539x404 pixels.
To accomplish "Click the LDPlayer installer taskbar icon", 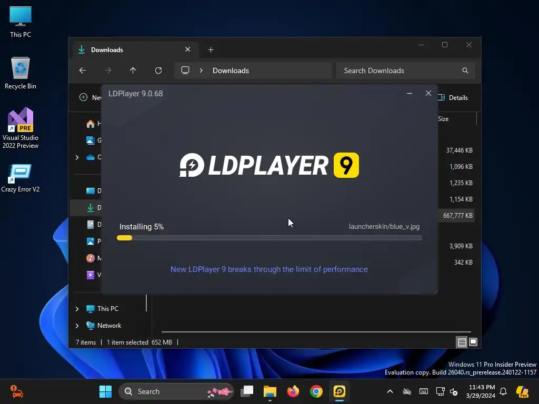I will [x=340, y=391].
